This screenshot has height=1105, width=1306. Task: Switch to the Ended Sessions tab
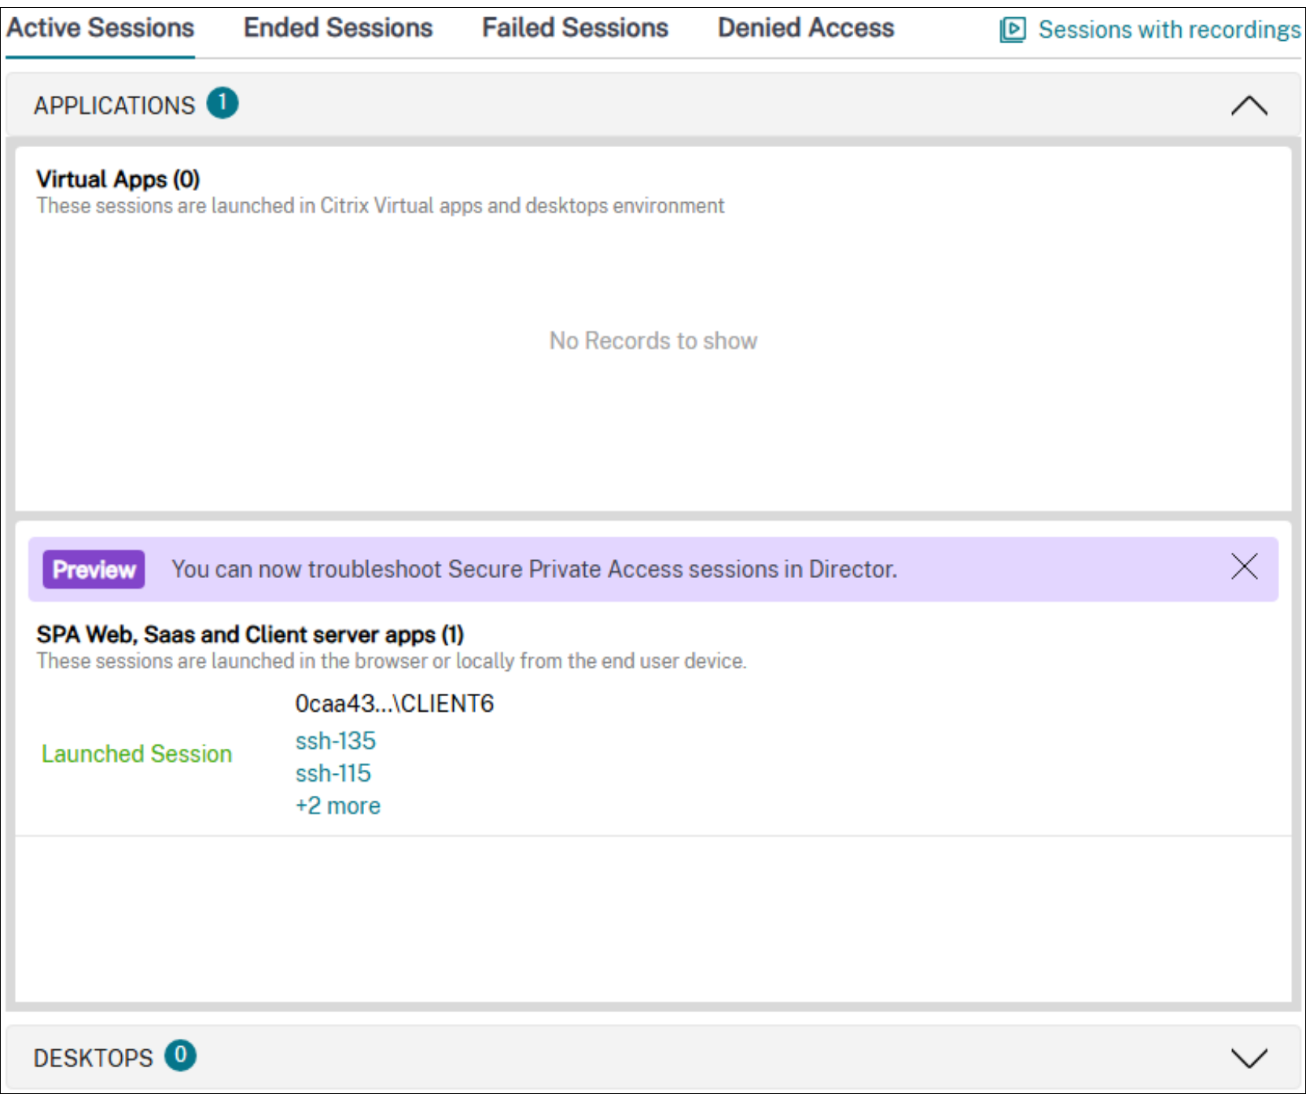pos(337,28)
